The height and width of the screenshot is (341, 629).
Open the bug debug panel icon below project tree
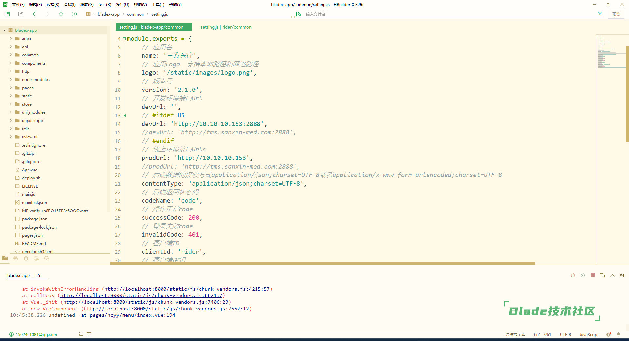point(26,258)
